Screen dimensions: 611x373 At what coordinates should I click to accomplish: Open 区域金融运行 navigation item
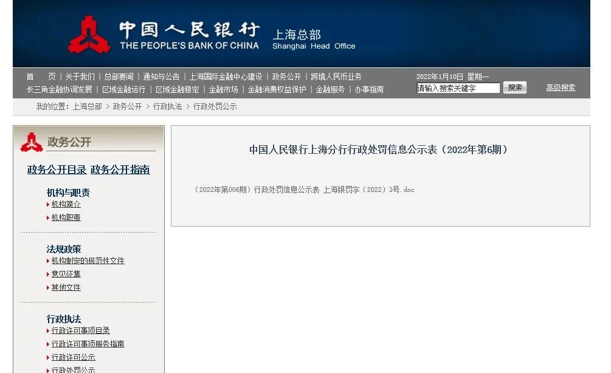coord(124,89)
